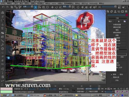
Task: Toggle 设置关键点 (Set Key) button
Action: click(x=80, y=92)
